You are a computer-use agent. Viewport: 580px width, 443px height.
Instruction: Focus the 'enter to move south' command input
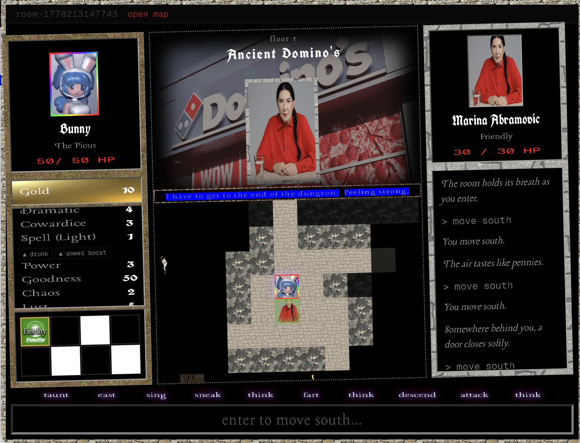click(x=292, y=419)
